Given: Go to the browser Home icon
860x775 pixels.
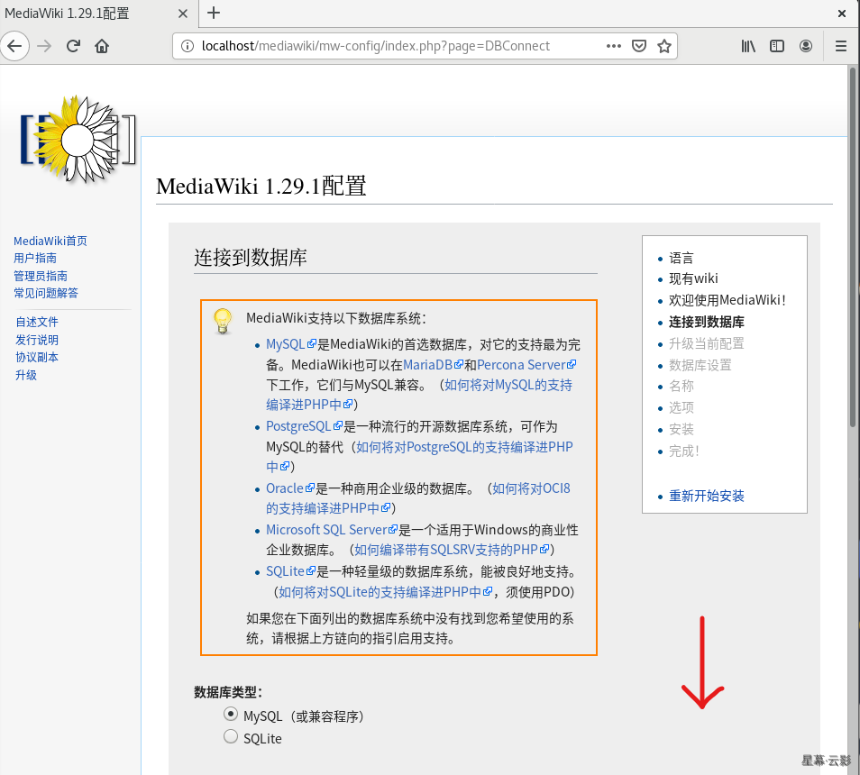Looking at the screenshot, I should (x=102, y=46).
